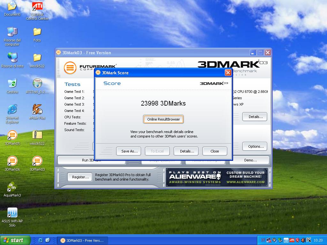Screen dimensions: 327x245
Task: Select the Risorse del computer icon
Action: point(12,32)
